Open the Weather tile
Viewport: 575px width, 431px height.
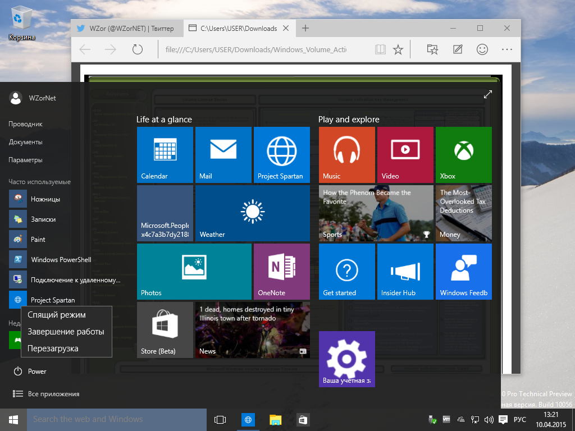pos(253,213)
